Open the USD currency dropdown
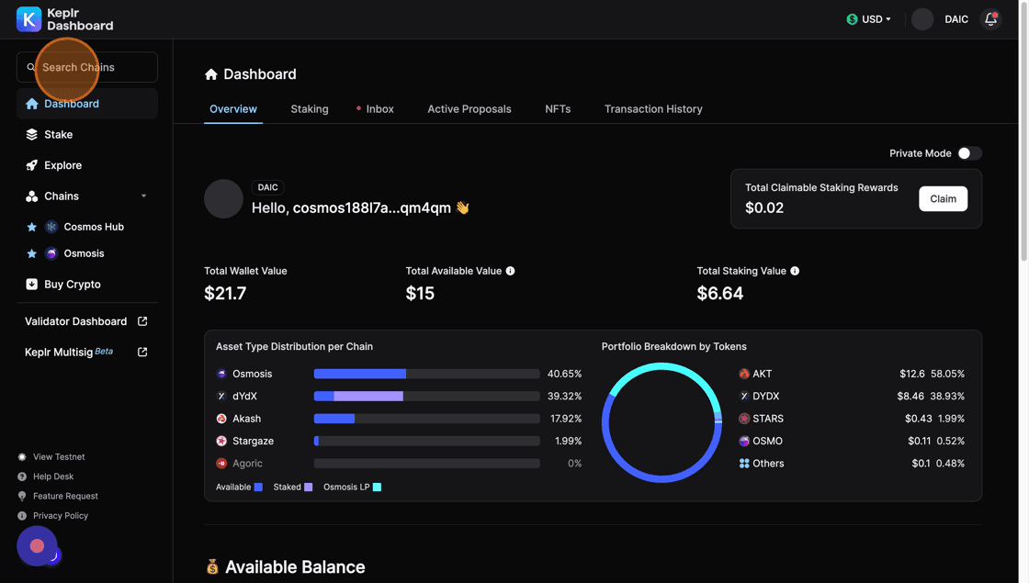The image size is (1029, 583). click(x=869, y=19)
